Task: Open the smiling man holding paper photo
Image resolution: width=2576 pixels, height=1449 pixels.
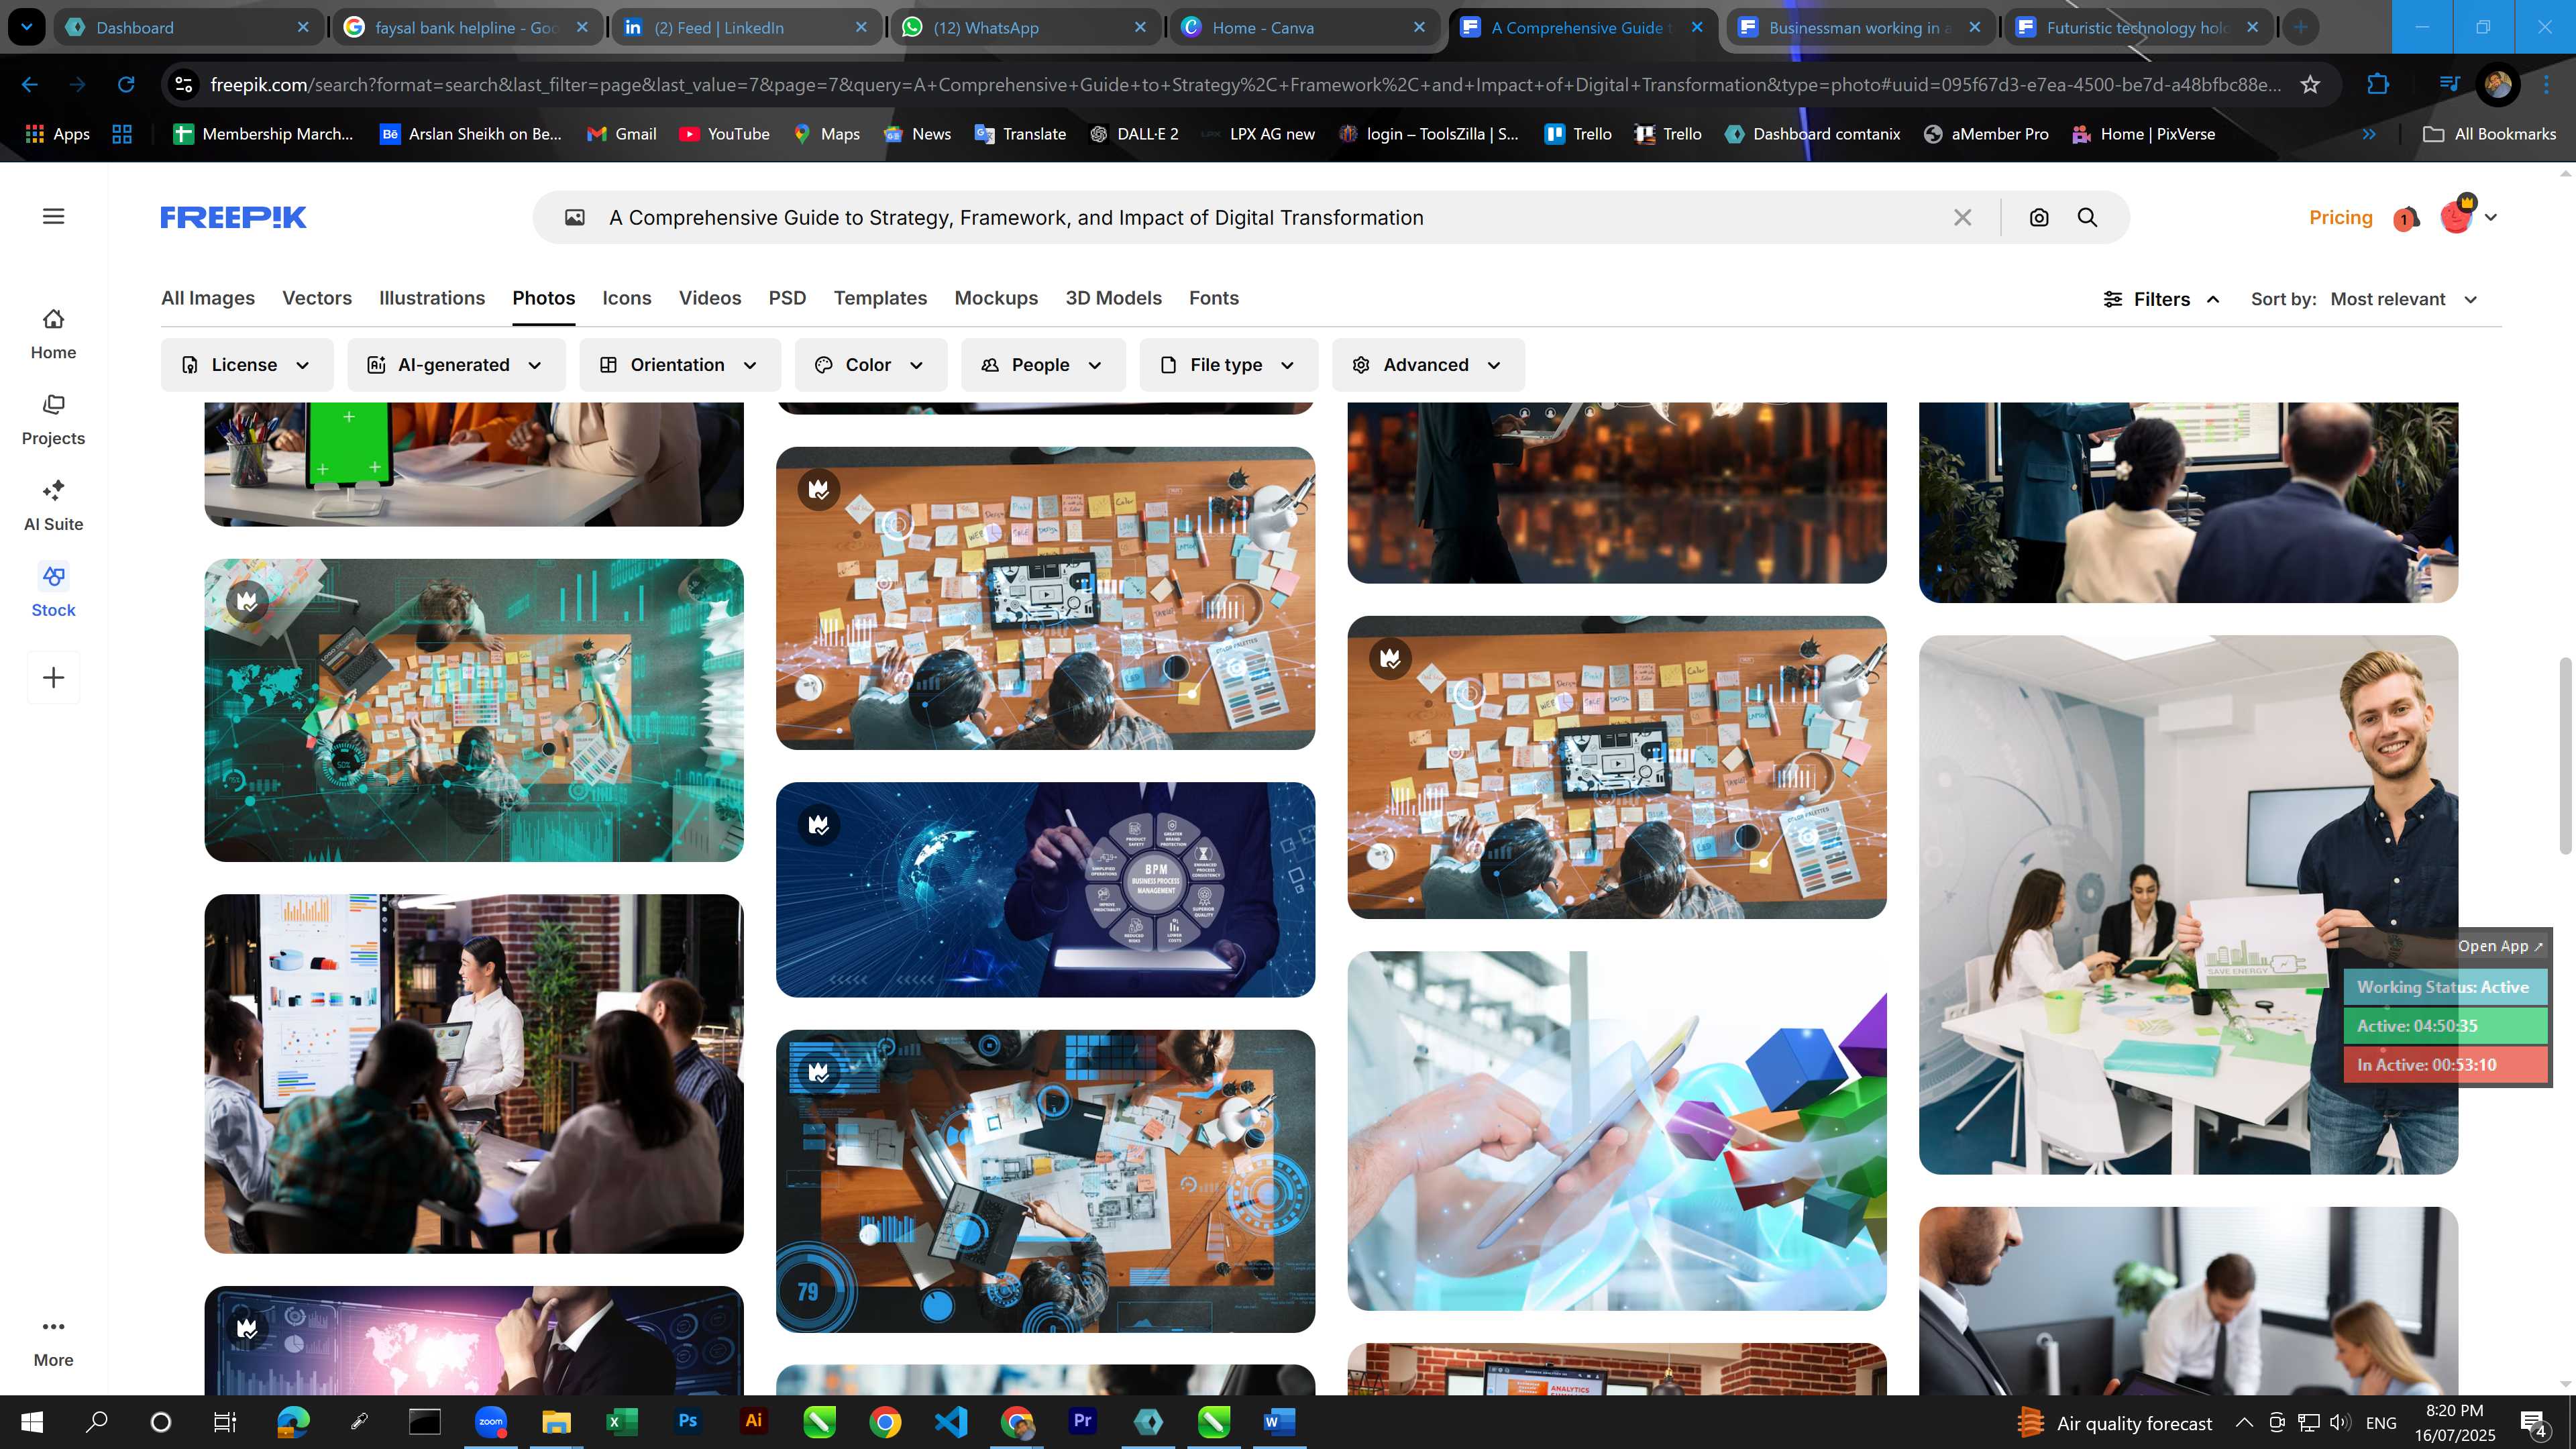Action: pos(2188,904)
